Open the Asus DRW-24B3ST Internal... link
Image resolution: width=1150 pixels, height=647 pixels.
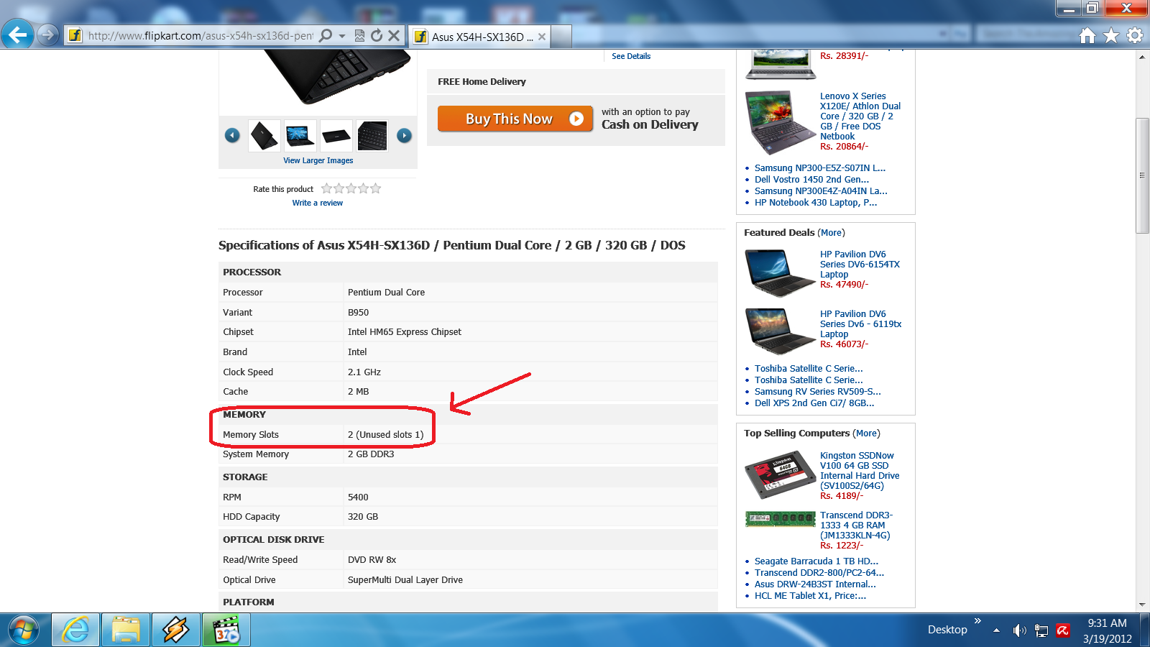(x=815, y=584)
